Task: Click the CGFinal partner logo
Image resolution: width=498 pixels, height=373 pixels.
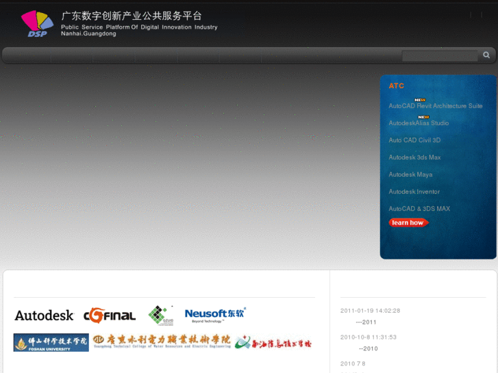Action: click(x=110, y=316)
